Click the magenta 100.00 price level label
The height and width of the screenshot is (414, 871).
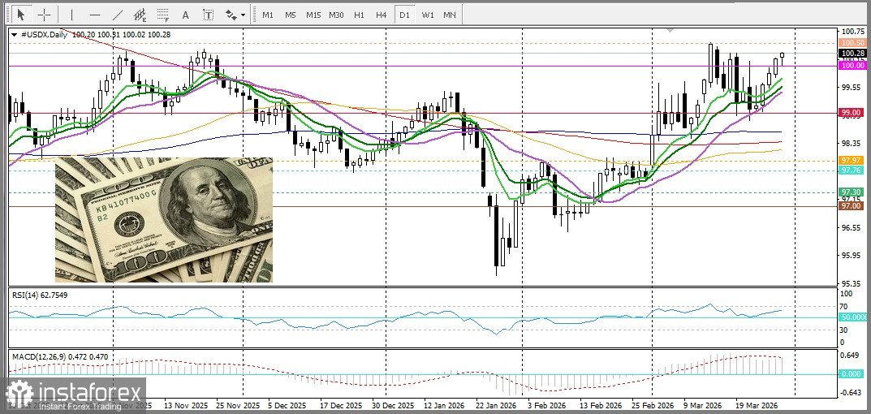852,66
